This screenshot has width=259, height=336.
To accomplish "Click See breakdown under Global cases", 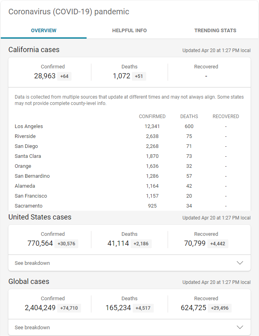I will (x=32, y=328).
